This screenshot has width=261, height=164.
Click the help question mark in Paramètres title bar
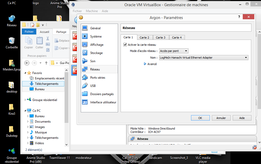[x=239, y=17]
